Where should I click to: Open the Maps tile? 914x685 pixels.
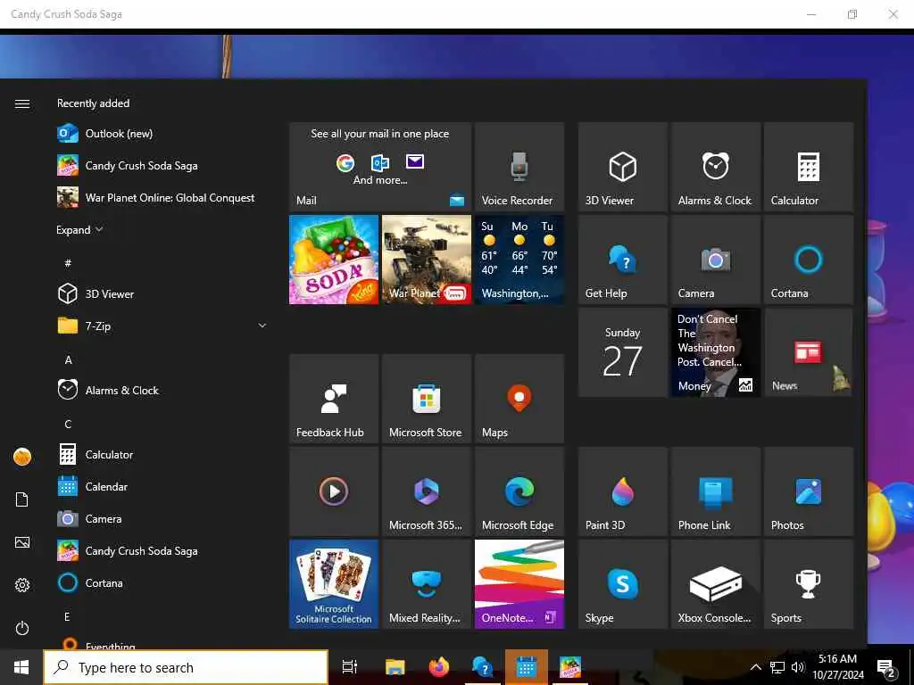pos(519,399)
